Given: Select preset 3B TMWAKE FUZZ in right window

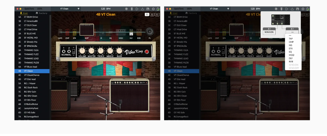Looking at the screenshot, I should pos(182,54).
